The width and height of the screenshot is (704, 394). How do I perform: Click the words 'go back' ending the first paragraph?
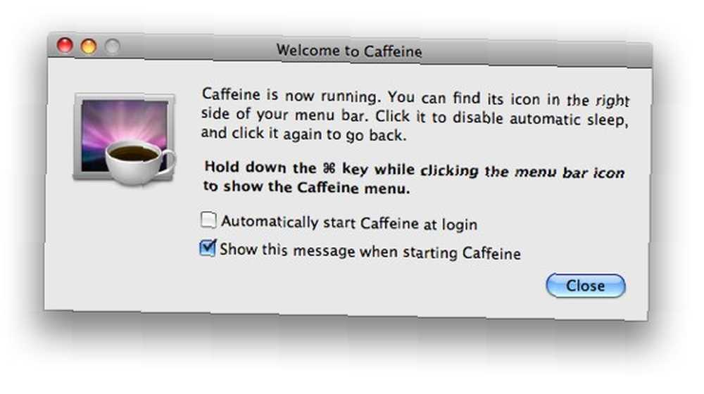[x=376, y=135]
